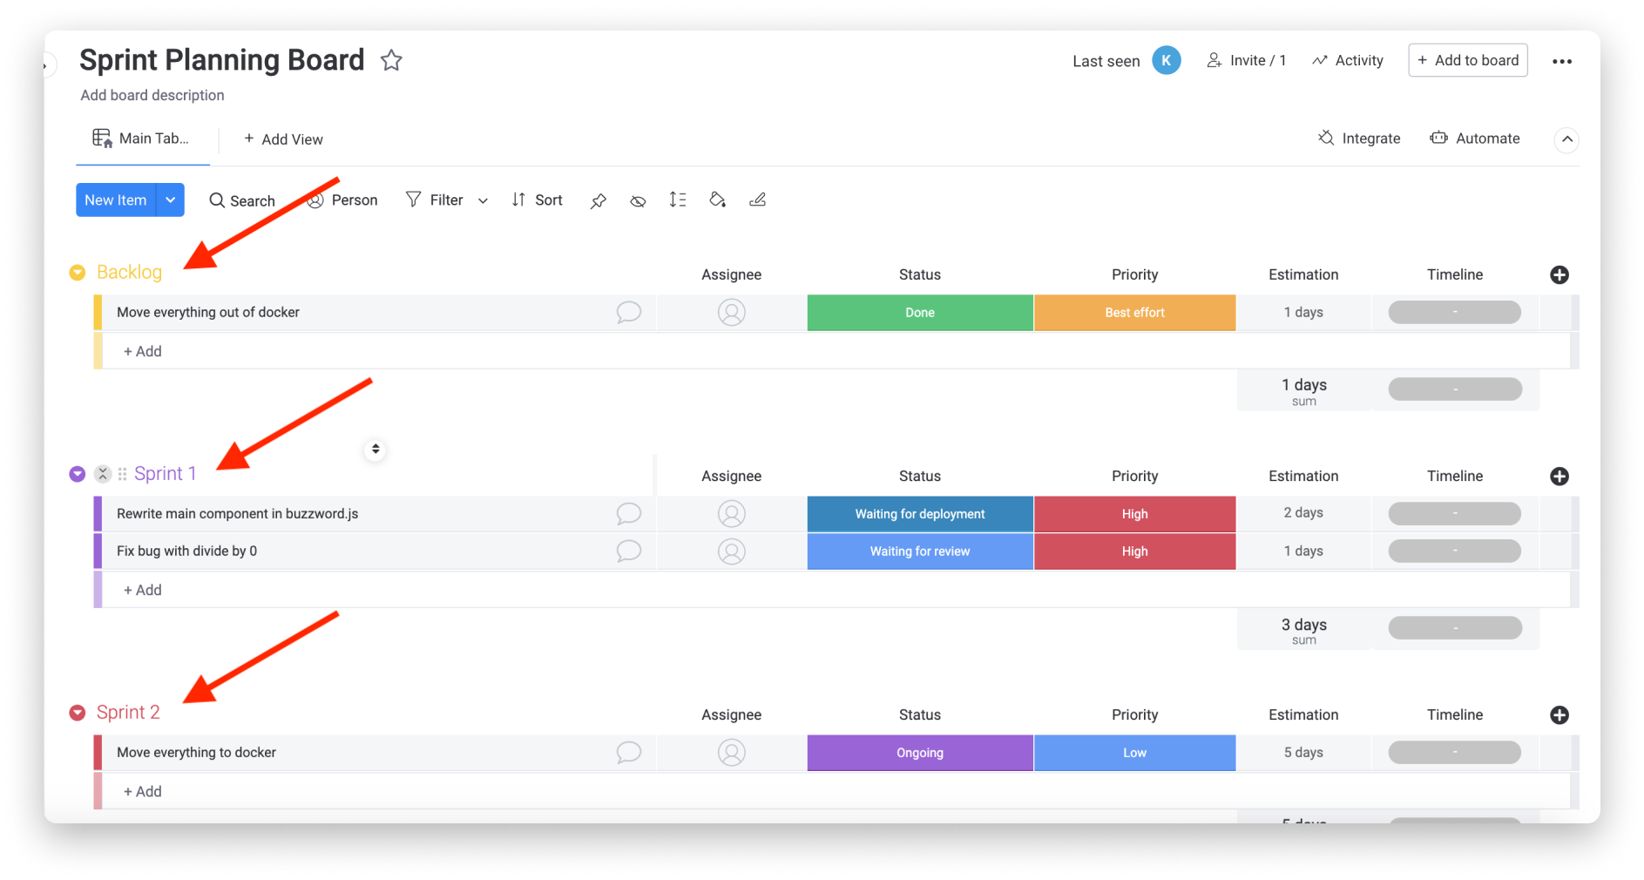
Task: Click the pin columns icon in toolbar
Action: pos(598,200)
